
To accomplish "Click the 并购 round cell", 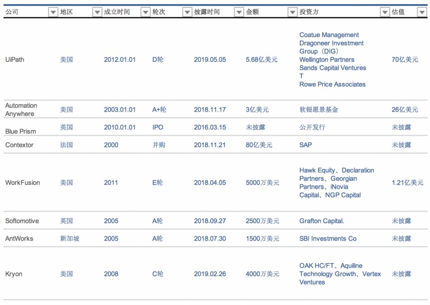I will pyautogui.click(x=159, y=145).
